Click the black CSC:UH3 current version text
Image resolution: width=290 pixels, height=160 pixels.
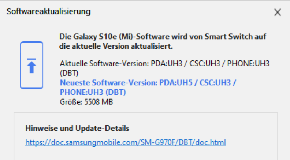pyautogui.click(x=205, y=63)
